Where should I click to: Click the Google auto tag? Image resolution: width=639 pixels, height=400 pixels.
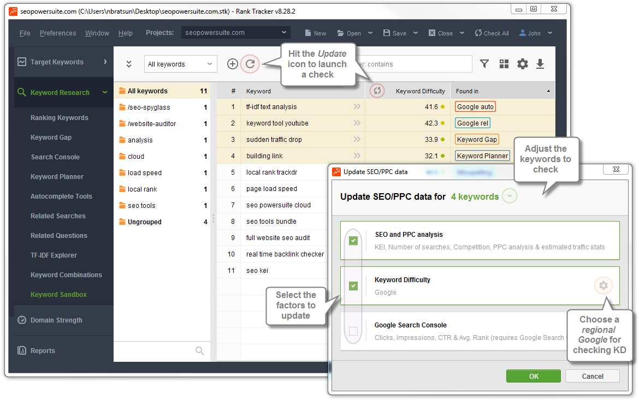point(475,107)
